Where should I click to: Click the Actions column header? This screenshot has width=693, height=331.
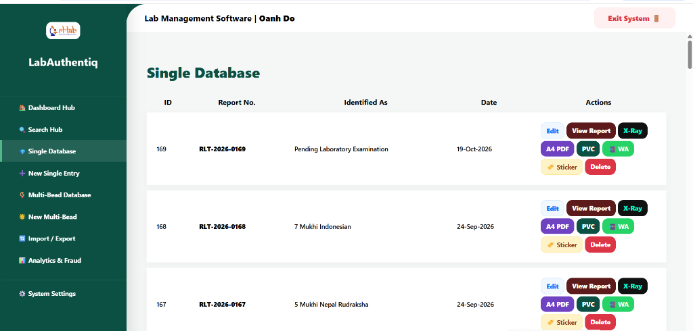click(x=598, y=103)
